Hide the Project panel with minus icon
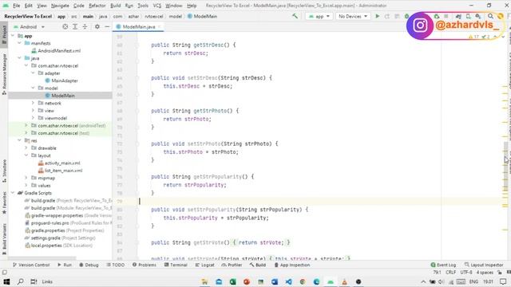This screenshot has width=511, height=287. pyautogui.click(x=107, y=26)
